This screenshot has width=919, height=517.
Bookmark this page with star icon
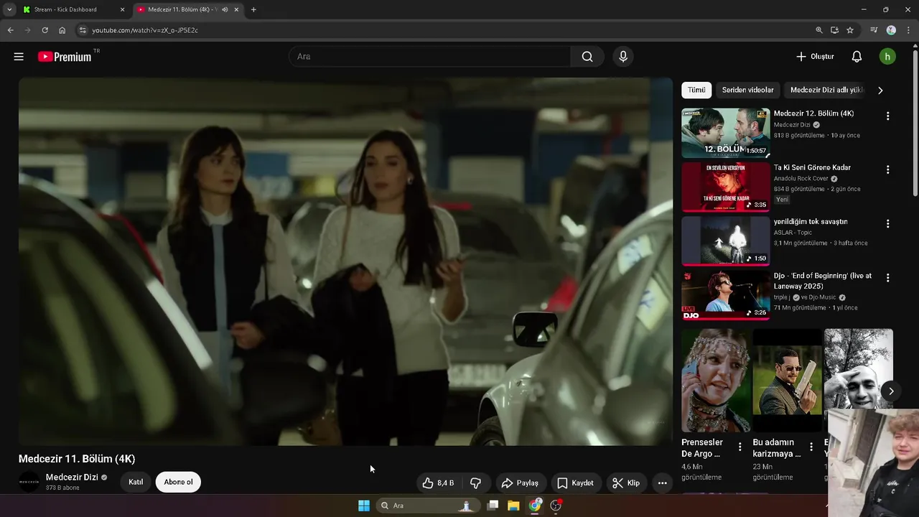pos(850,30)
